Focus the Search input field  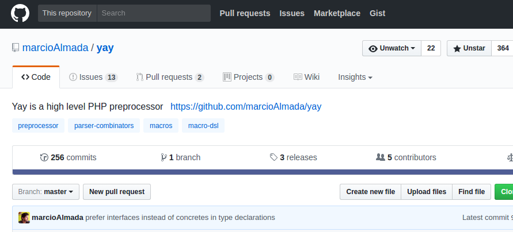(154, 13)
